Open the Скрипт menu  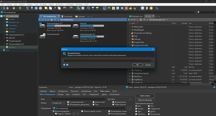(51, 4)
